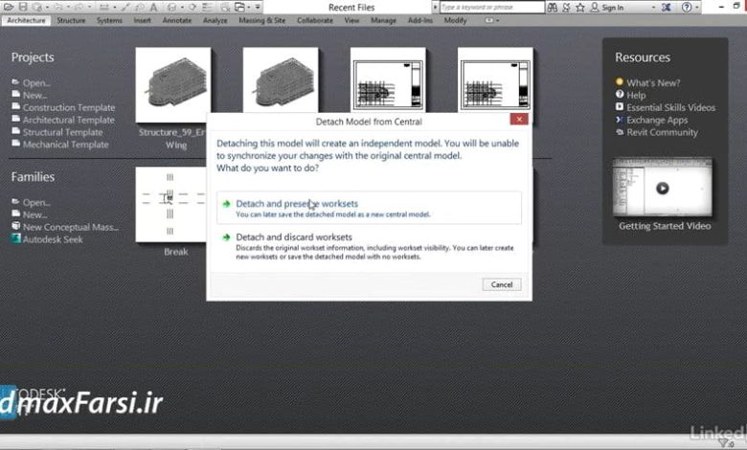Open the Help dropdown arrow
The height and width of the screenshot is (450, 747).
pos(696,8)
